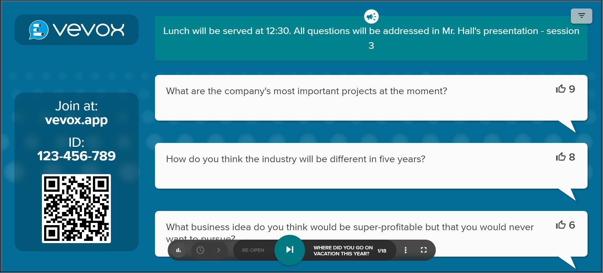Image resolution: width=603 pixels, height=273 pixels.
Task: Click the session ID 123-456-789
Action: coord(77,156)
